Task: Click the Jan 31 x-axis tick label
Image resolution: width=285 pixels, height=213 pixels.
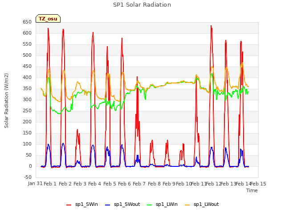Action: click(x=35, y=183)
